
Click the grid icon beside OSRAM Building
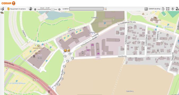(146, 9)
